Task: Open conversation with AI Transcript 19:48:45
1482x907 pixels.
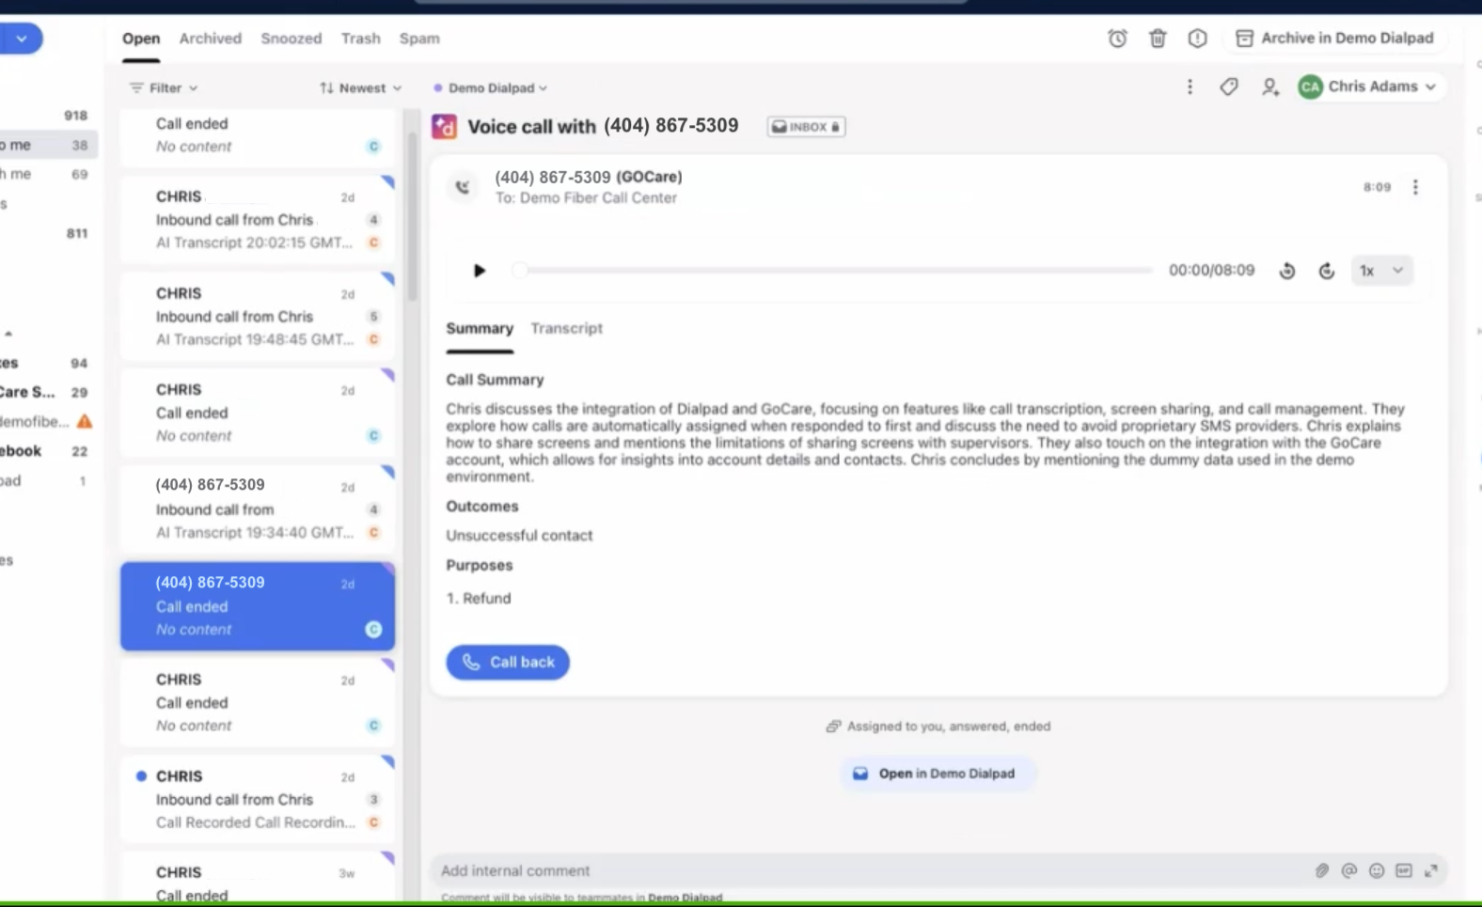Action: [x=258, y=316]
